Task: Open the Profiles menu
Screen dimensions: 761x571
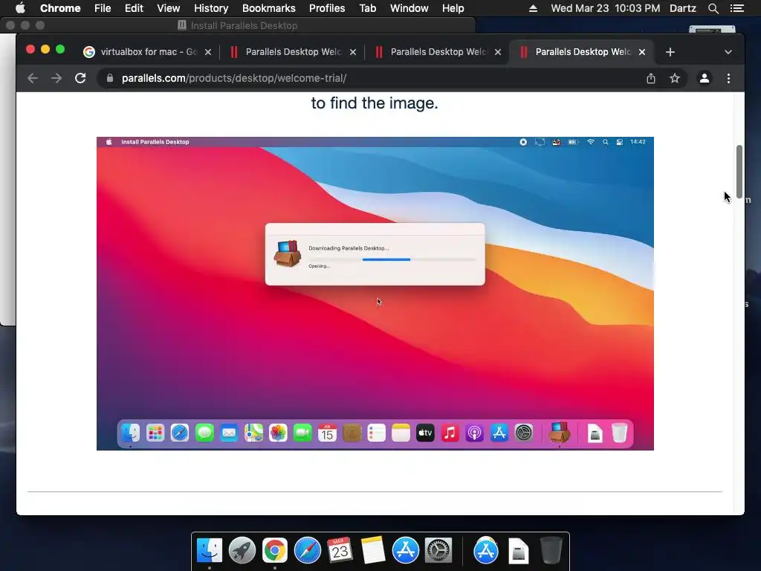Action: point(327,8)
